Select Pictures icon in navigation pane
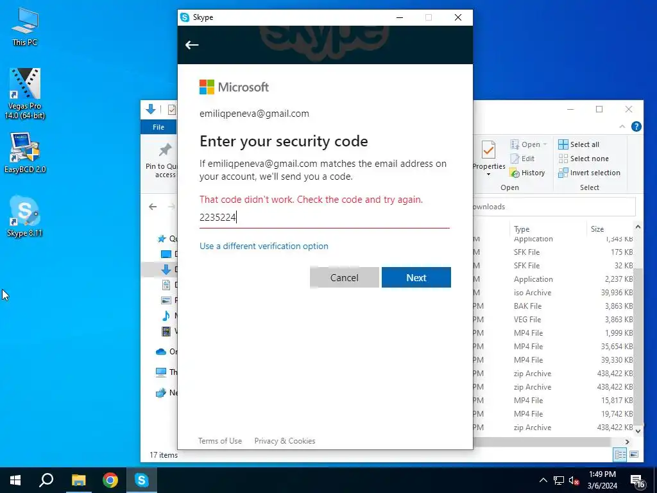 point(166,300)
